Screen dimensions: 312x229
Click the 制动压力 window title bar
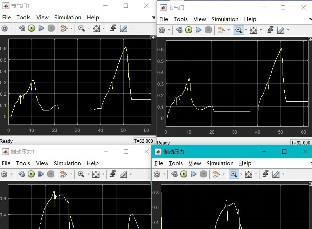pos(231,151)
